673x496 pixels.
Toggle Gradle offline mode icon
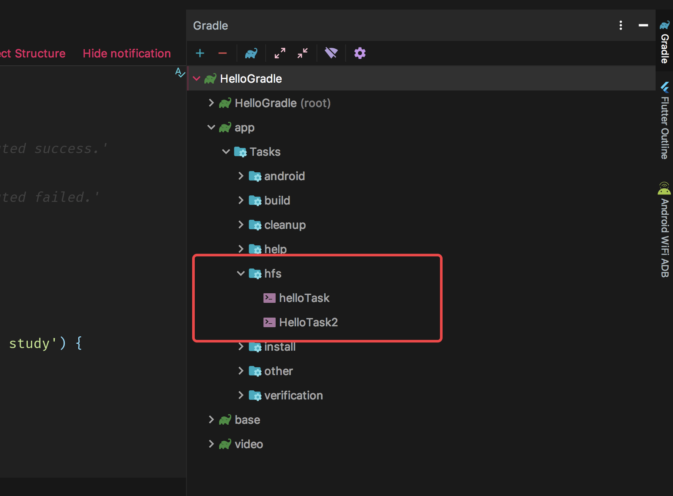pos(331,53)
